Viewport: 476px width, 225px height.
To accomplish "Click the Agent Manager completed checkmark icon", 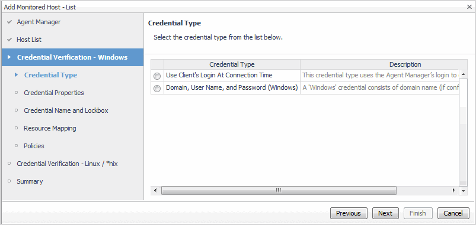I will pyautogui.click(x=9, y=22).
